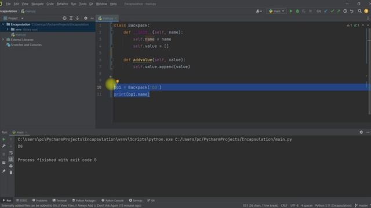Show Git history with the clock icon
Image resolution: width=371 pixels, height=208 pixels.
(x=345, y=11)
